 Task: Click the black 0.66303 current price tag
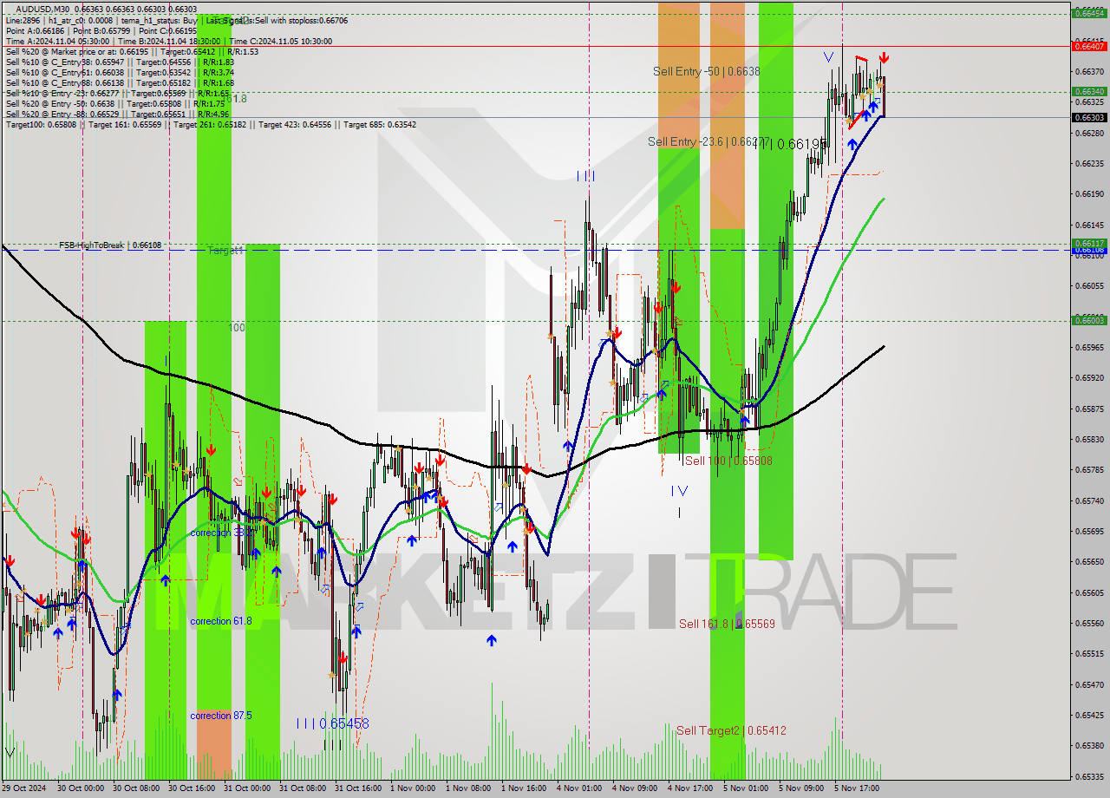1089,117
